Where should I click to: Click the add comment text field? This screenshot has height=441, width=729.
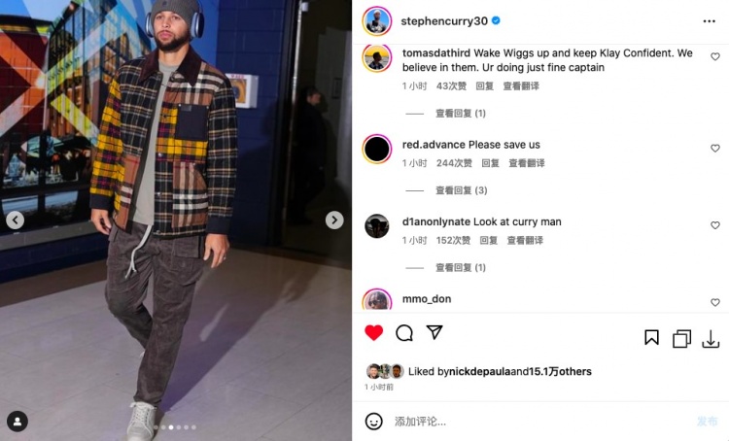tap(539, 422)
